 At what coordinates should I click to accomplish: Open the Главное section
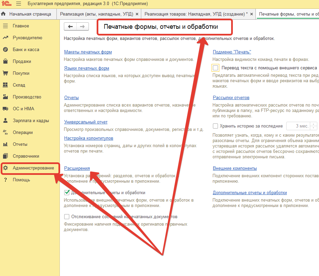click(x=21, y=26)
